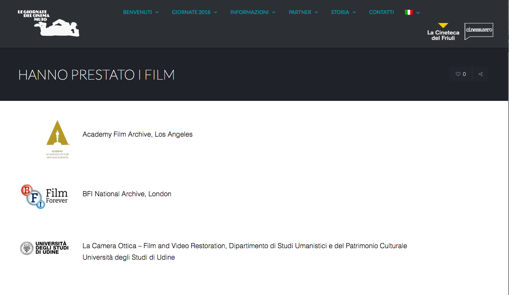Click the Academy of Motion Picture logo
The height and width of the screenshot is (295, 509).
(58, 139)
